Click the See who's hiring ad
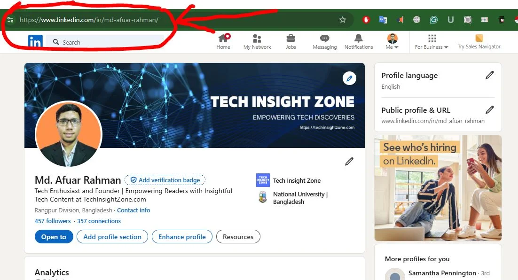Image resolution: width=518 pixels, height=280 pixels. 438,188
